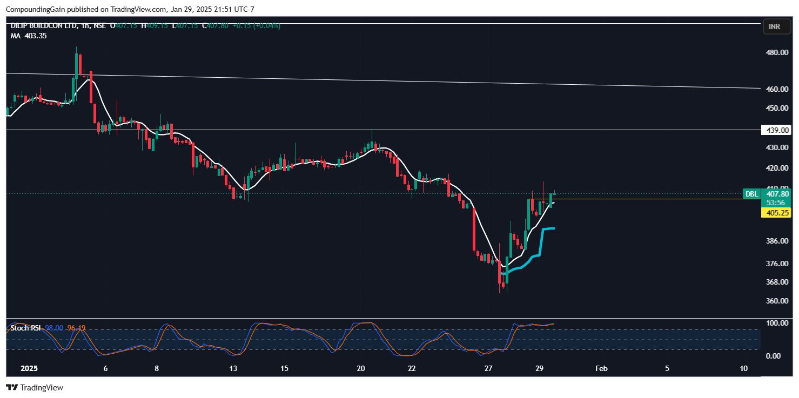Select the O407.15 open price value
799x398 pixels.
point(124,25)
